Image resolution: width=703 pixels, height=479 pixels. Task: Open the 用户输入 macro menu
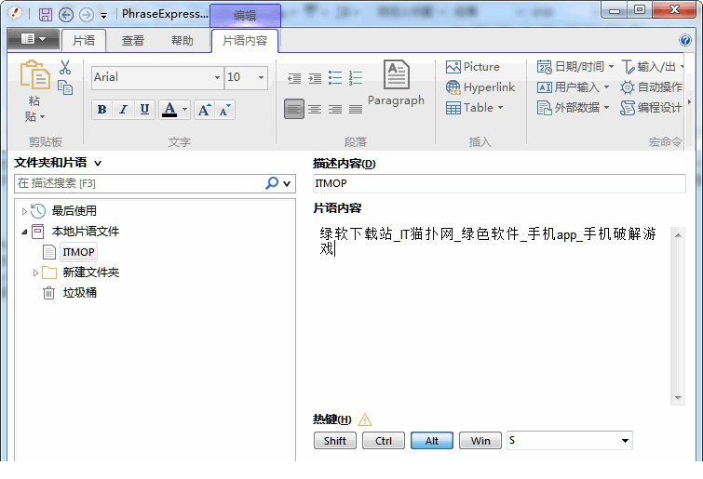(573, 87)
